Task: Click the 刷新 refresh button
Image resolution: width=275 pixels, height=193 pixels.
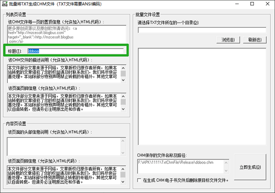Action: (255, 40)
